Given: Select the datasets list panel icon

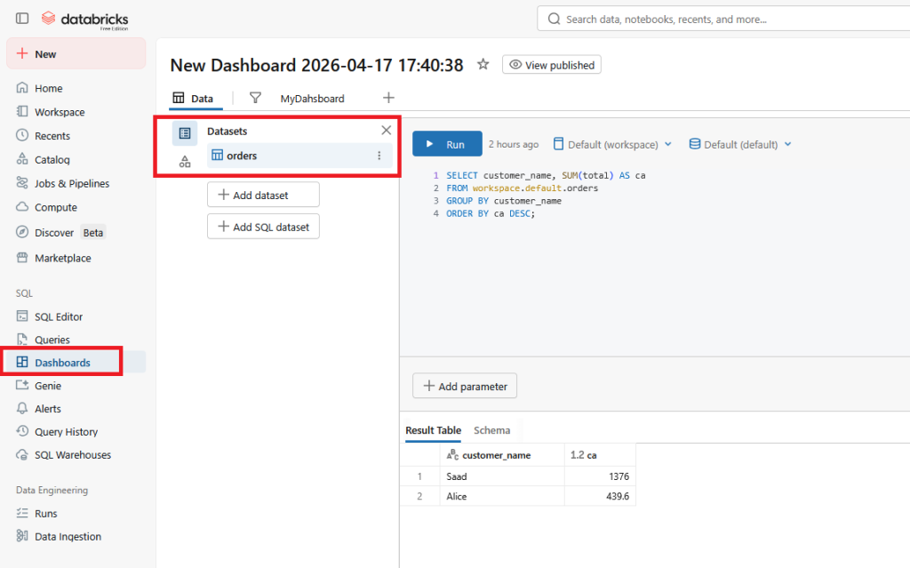Looking at the screenshot, I should pos(185,133).
